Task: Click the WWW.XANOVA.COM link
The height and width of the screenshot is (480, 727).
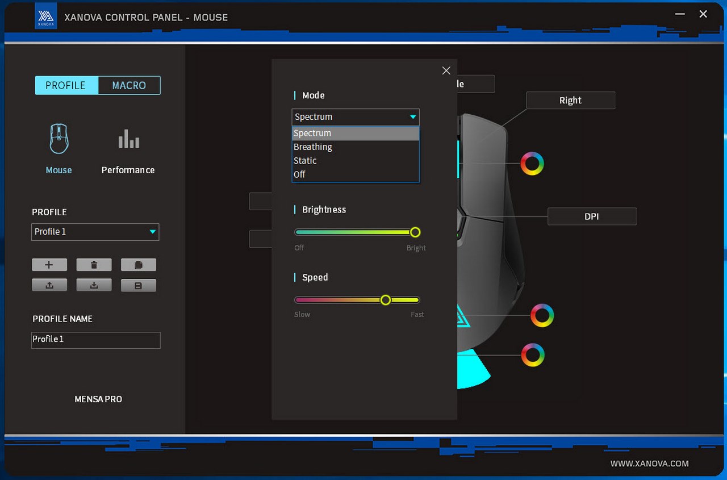Action: (650, 464)
